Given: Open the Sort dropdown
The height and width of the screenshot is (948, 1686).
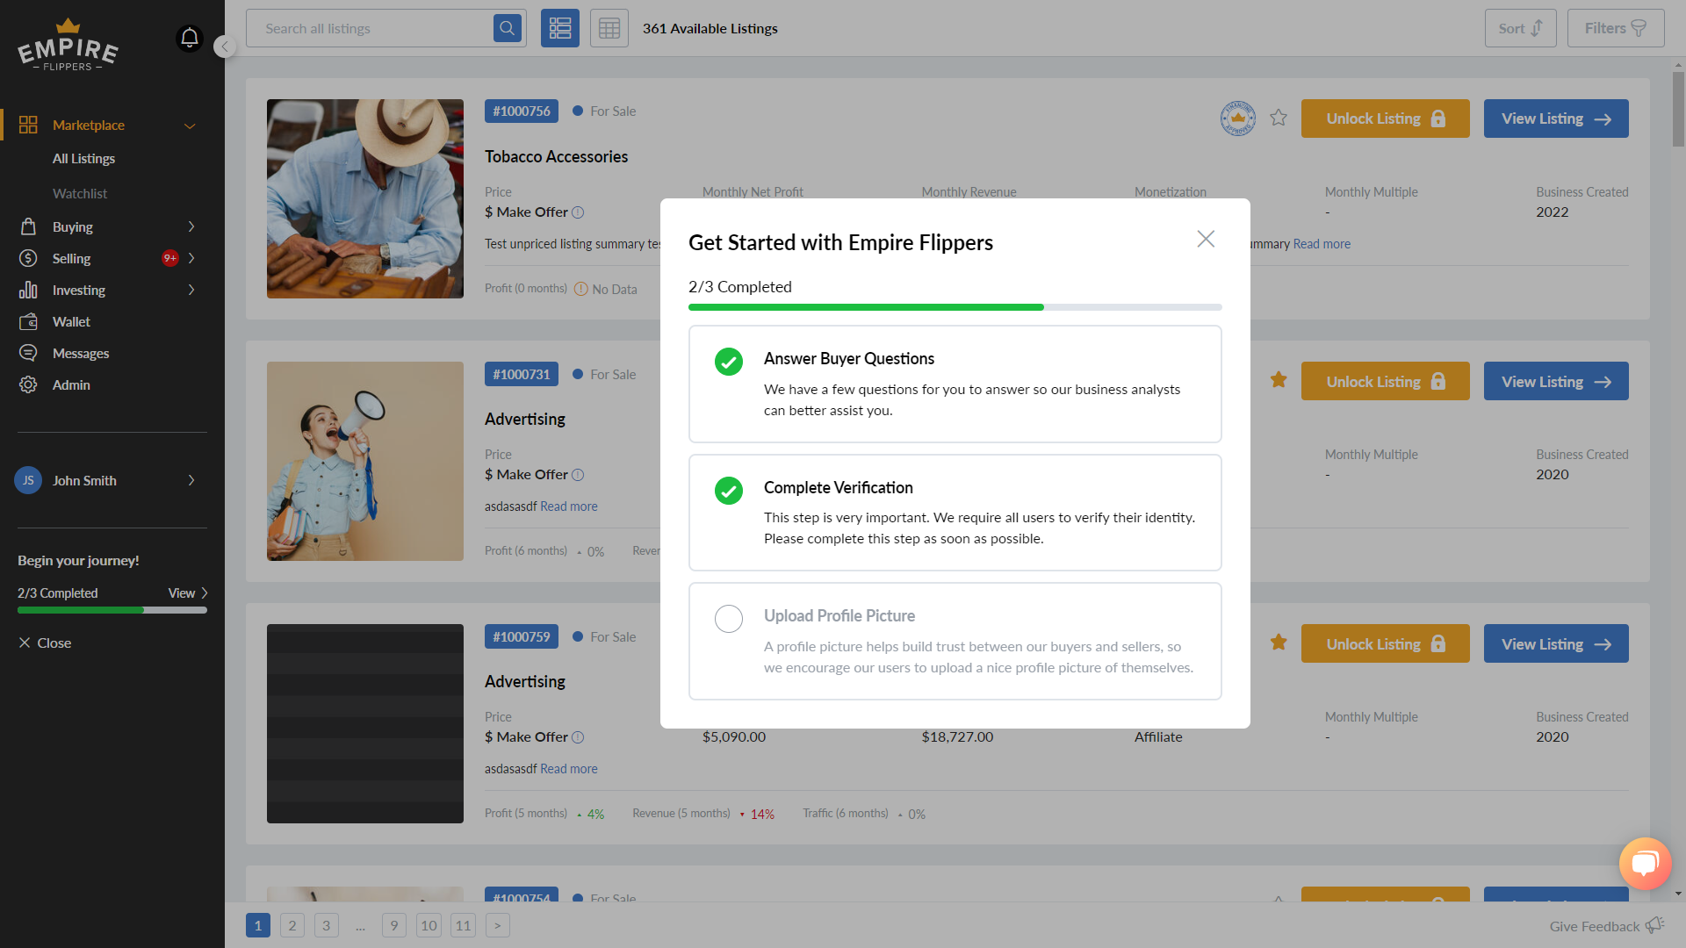Looking at the screenshot, I should 1520,28.
